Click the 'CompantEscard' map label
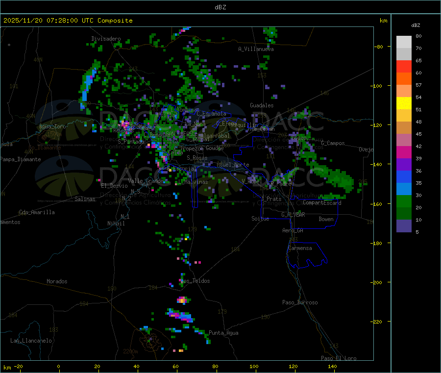The image size is (441, 373). [322, 203]
